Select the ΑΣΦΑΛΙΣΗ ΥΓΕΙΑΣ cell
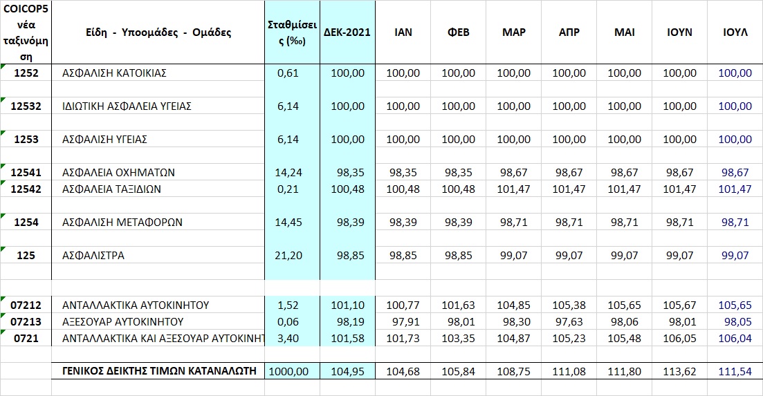The width and height of the screenshot is (763, 396). click(x=158, y=139)
